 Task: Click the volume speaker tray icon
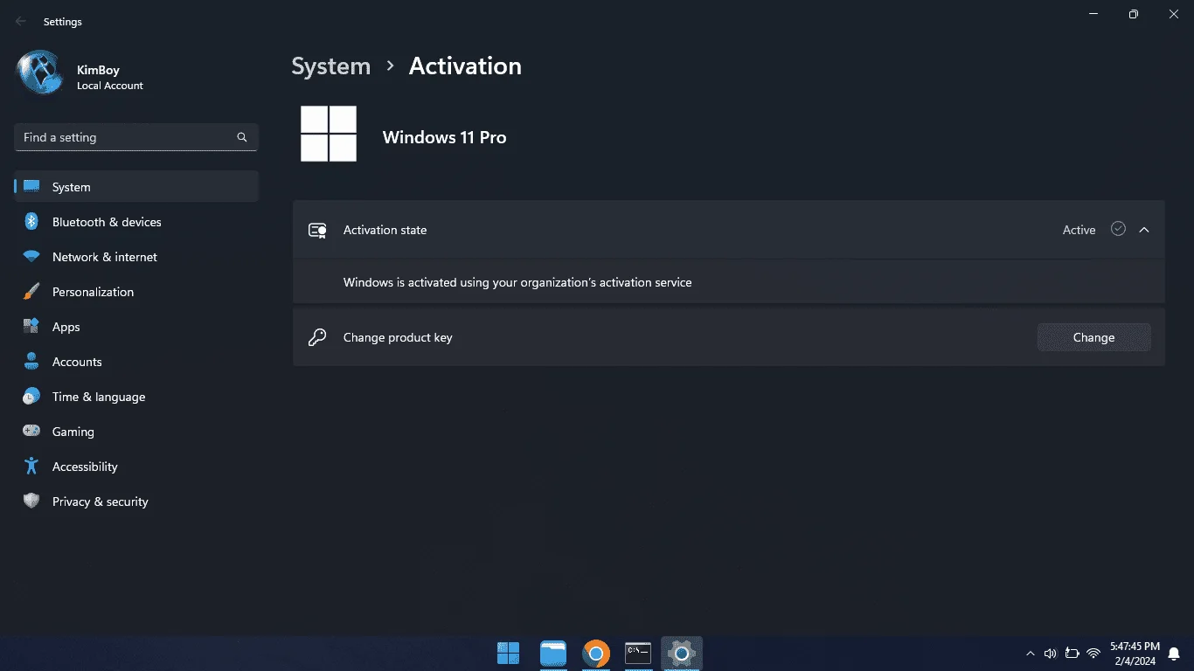[x=1050, y=653]
